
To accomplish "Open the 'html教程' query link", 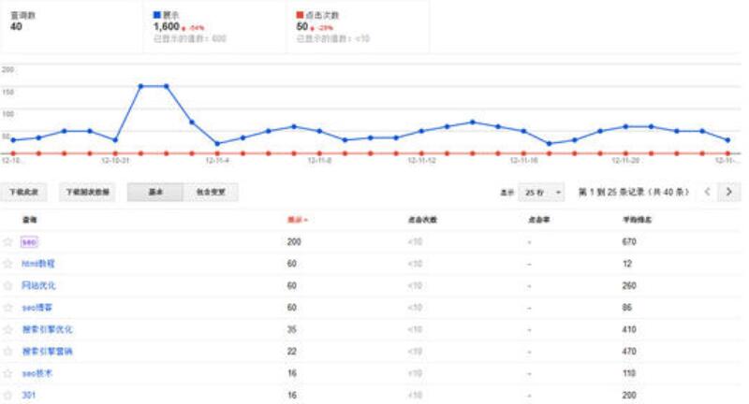I will point(38,264).
